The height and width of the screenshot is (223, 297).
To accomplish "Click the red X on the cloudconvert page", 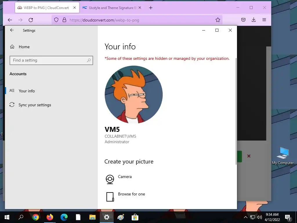I will click(x=249, y=156).
